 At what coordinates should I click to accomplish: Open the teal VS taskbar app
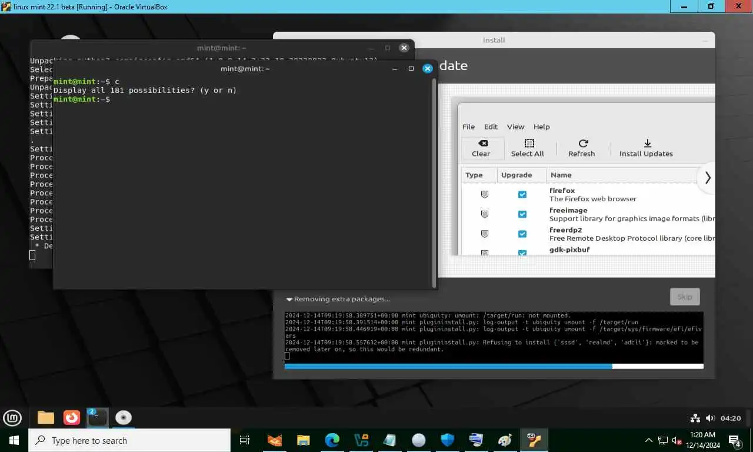coord(361,440)
